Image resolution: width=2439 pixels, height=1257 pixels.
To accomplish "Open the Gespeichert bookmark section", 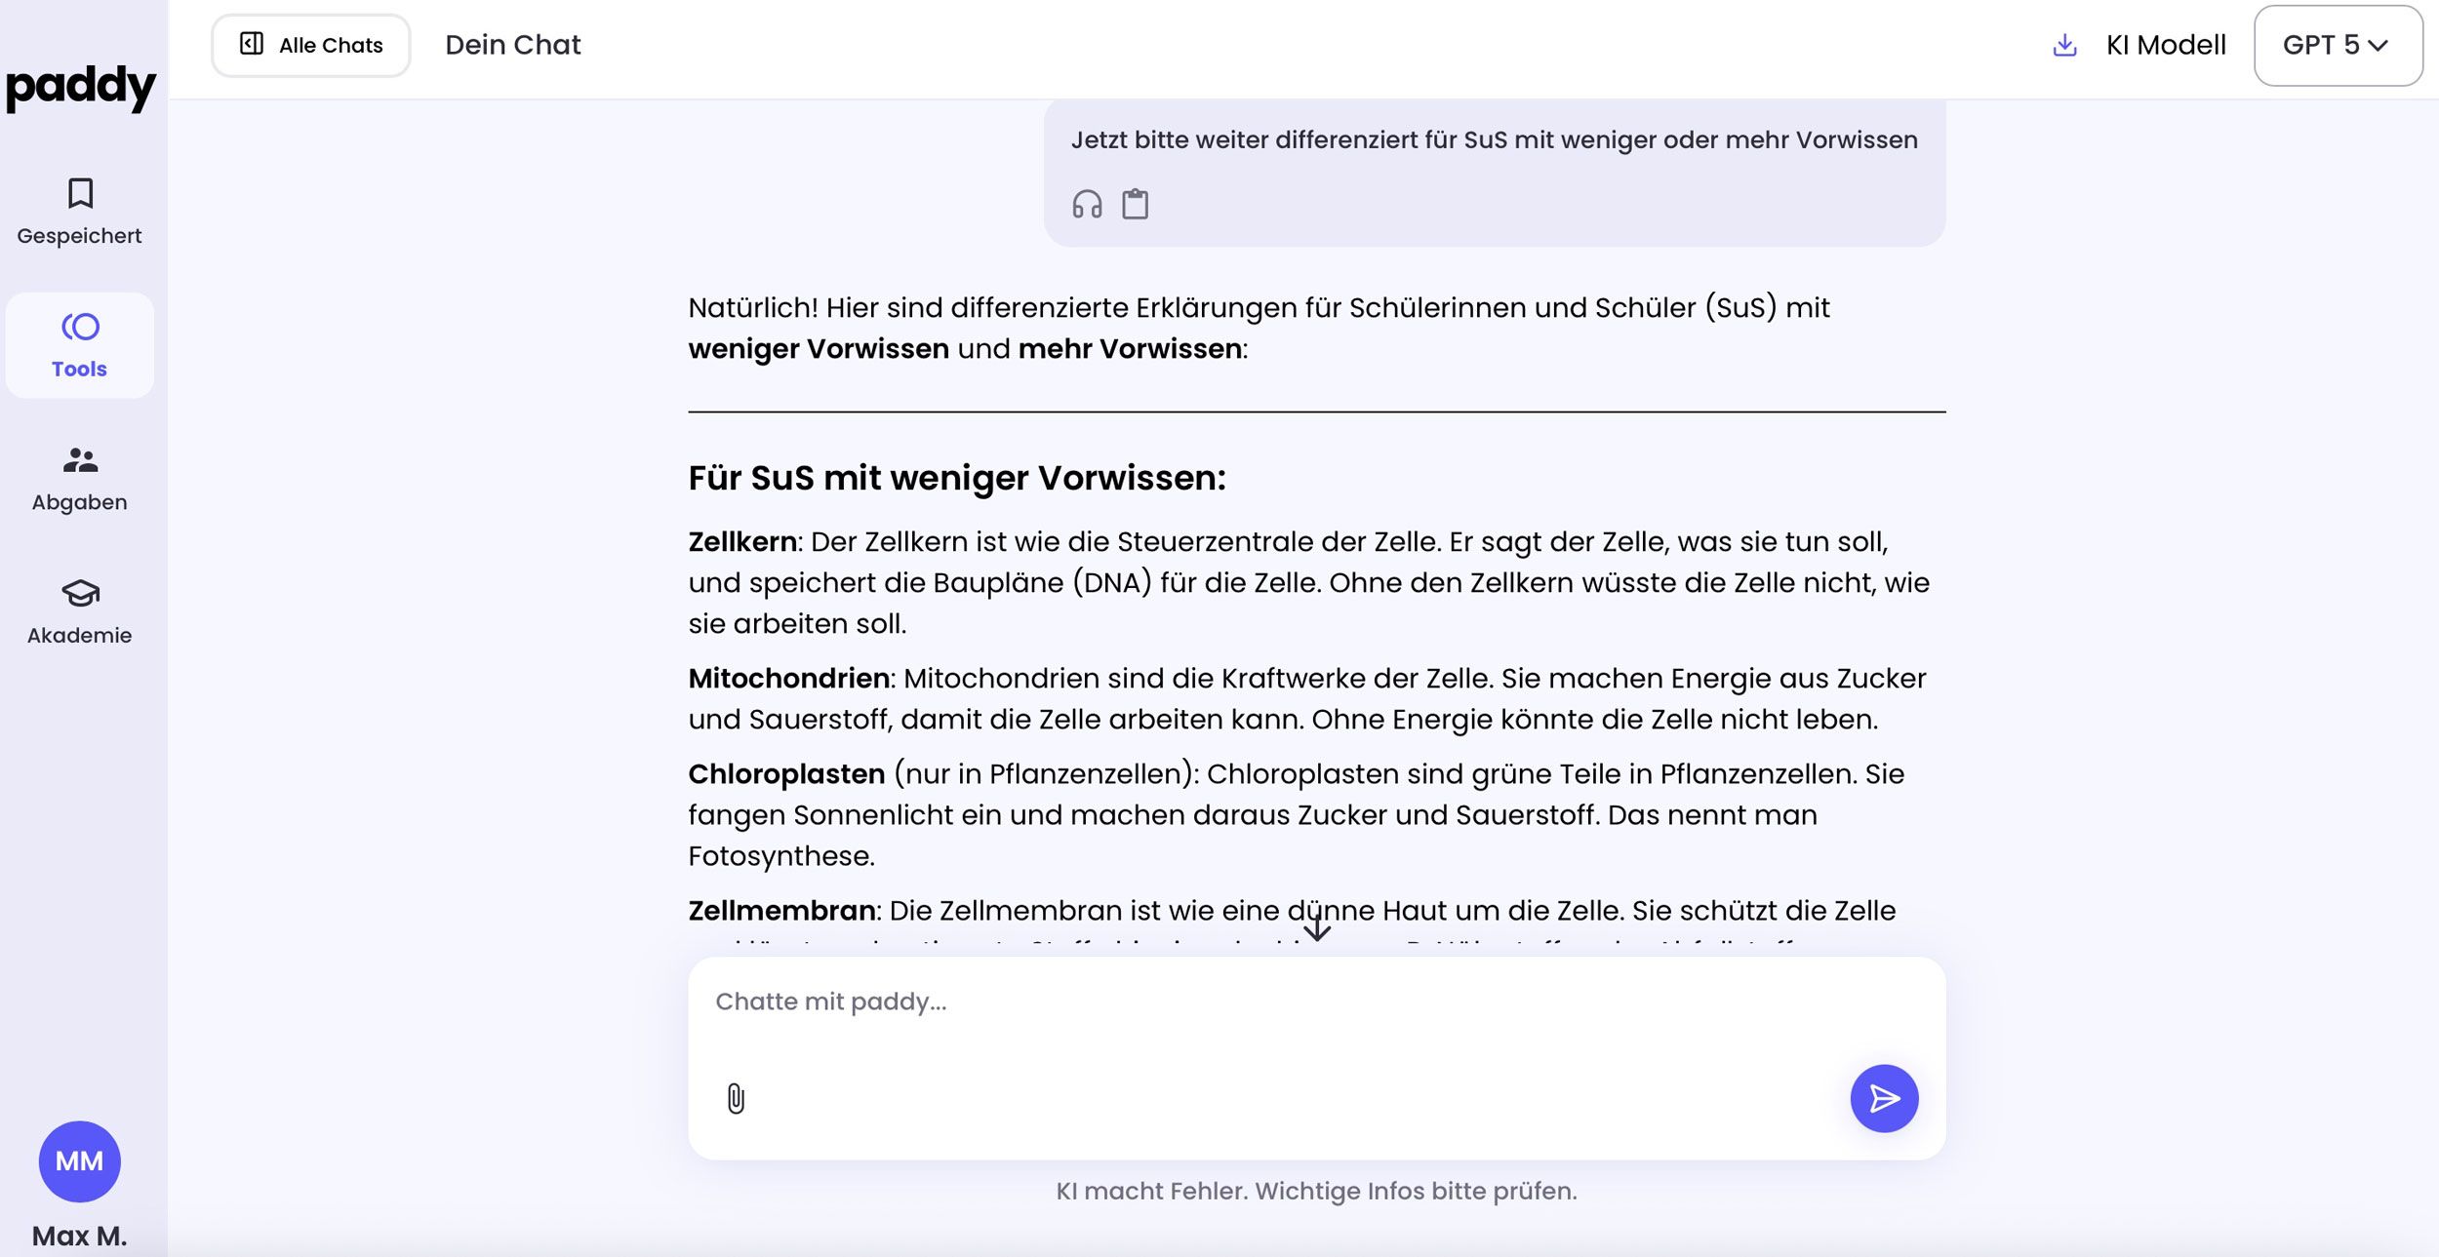I will [80, 211].
